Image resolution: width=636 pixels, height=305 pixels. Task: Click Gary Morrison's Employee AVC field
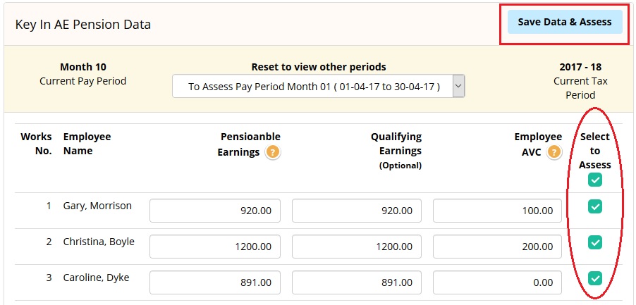(497, 211)
